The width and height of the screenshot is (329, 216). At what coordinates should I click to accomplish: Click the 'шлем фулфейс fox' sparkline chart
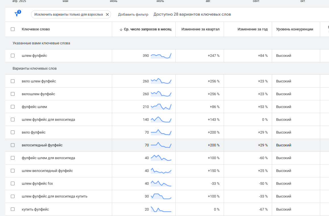pyautogui.click(x=161, y=184)
